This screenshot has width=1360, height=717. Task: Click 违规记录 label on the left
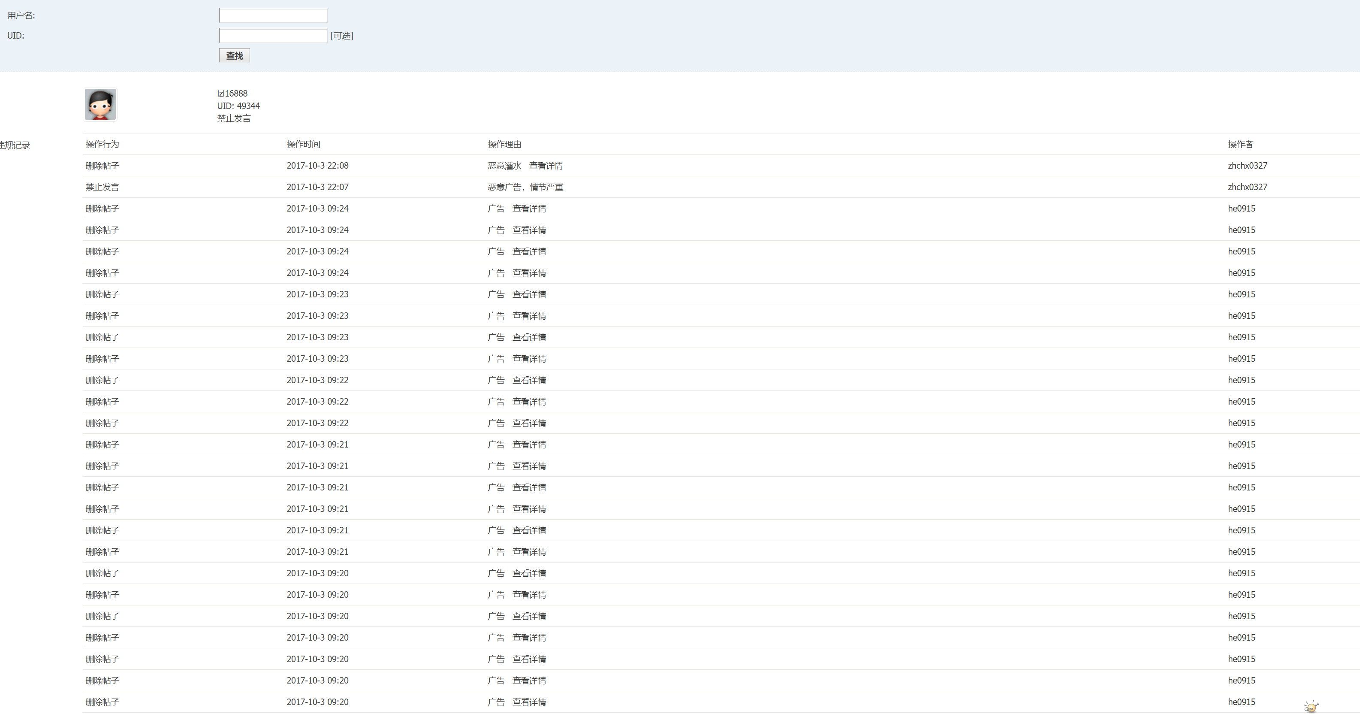tap(15, 145)
